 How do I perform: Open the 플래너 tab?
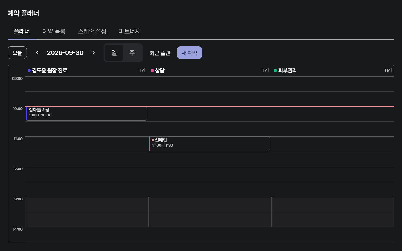(22, 31)
